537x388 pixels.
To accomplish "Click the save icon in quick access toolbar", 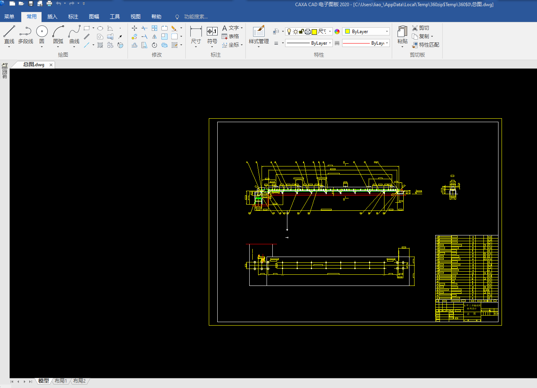I will pyautogui.click(x=31, y=3).
